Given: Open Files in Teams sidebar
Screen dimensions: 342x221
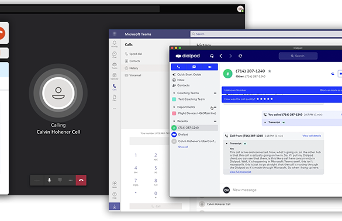Looking at the screenshot, I should (x=115, y=98).
